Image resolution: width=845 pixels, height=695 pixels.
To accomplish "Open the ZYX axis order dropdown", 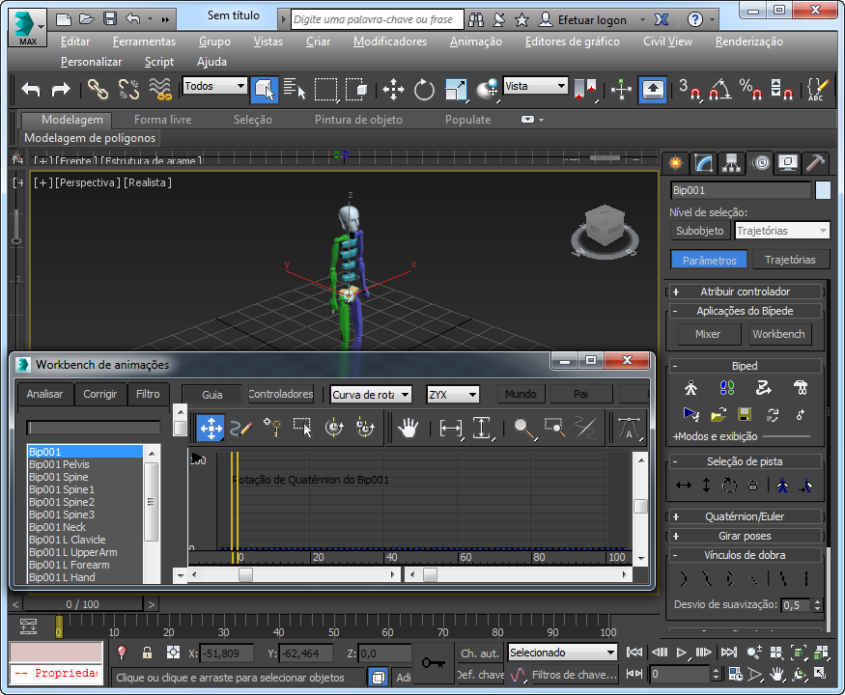I will (x=453, y=395).
